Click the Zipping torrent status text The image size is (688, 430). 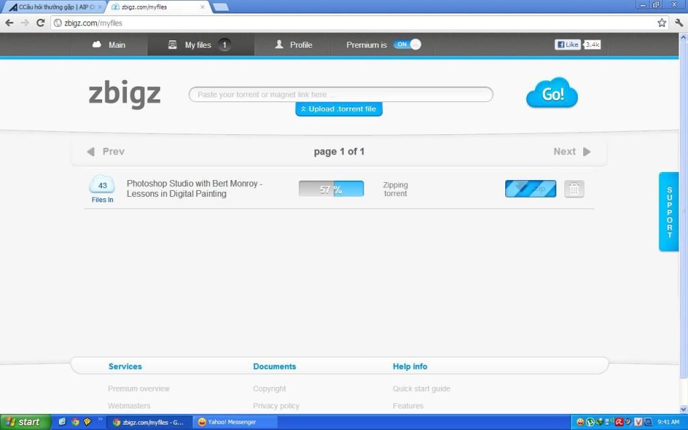(395, 189)
